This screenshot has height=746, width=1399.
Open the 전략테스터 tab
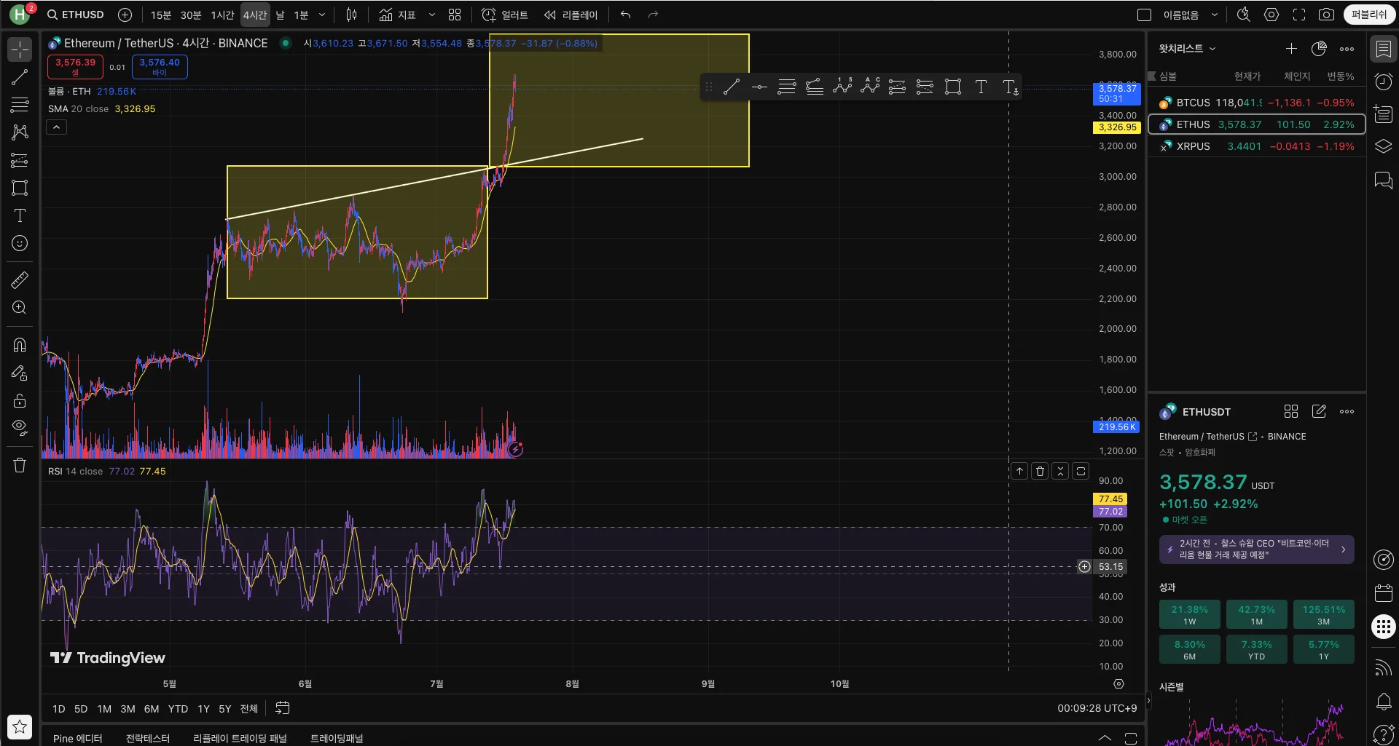pos(148,738)
